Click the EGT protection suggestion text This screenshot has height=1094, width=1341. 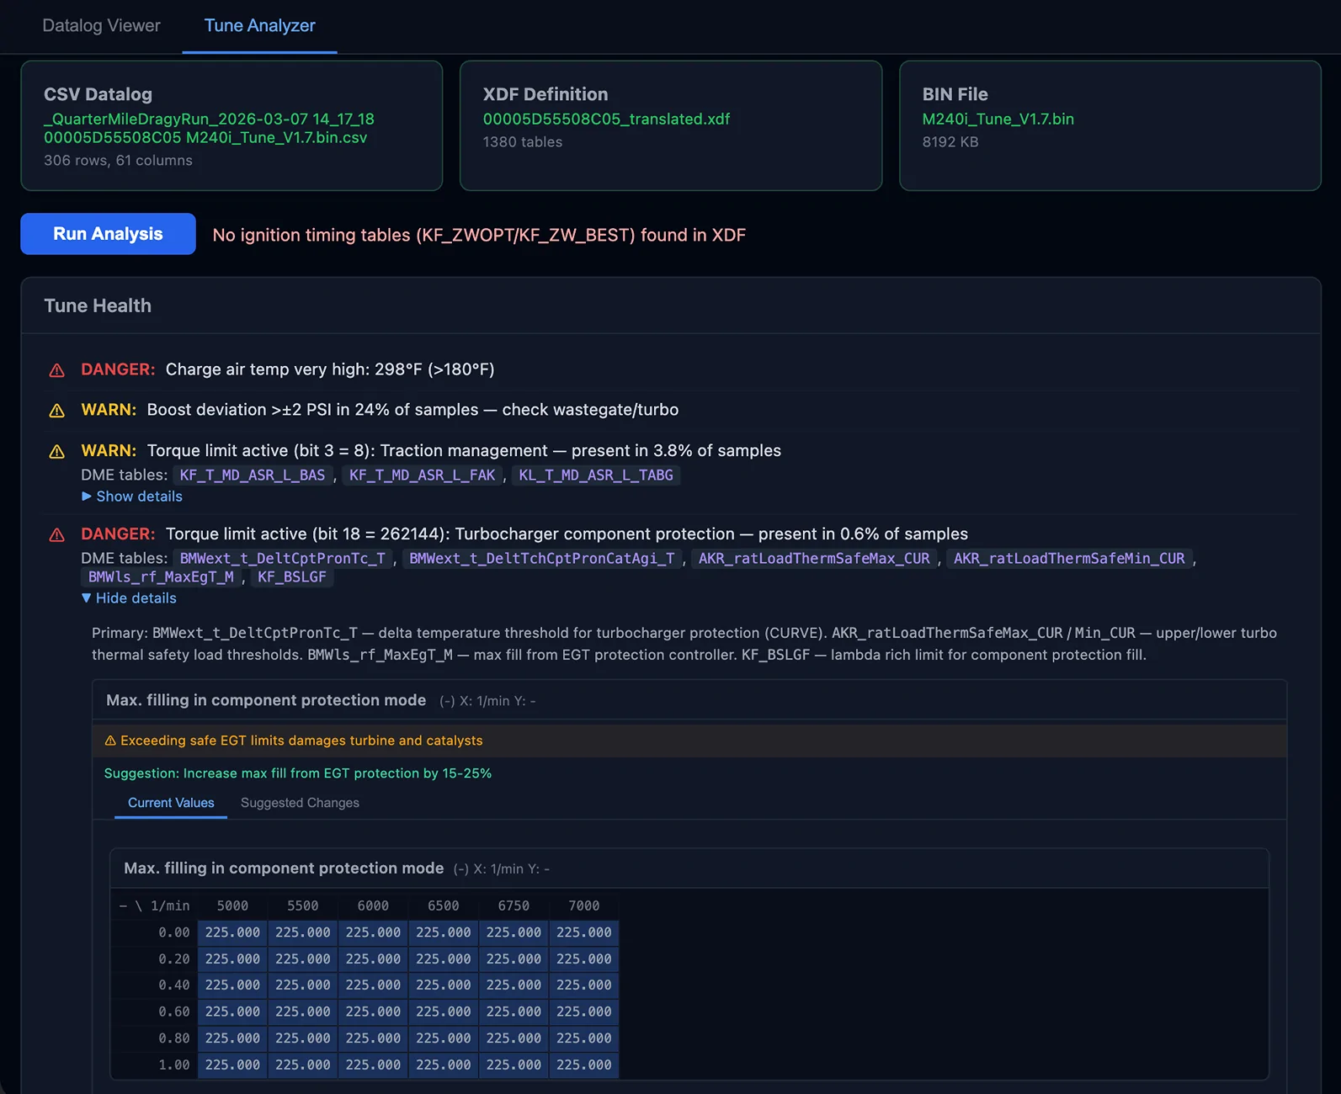point(298,773)
